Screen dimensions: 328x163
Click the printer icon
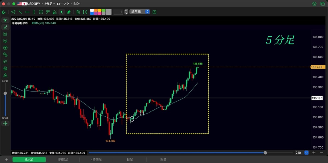(x=5, y=68)
